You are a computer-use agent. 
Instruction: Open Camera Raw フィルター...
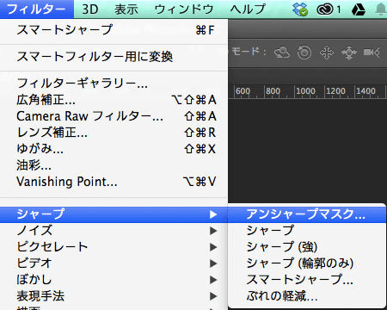114,116
